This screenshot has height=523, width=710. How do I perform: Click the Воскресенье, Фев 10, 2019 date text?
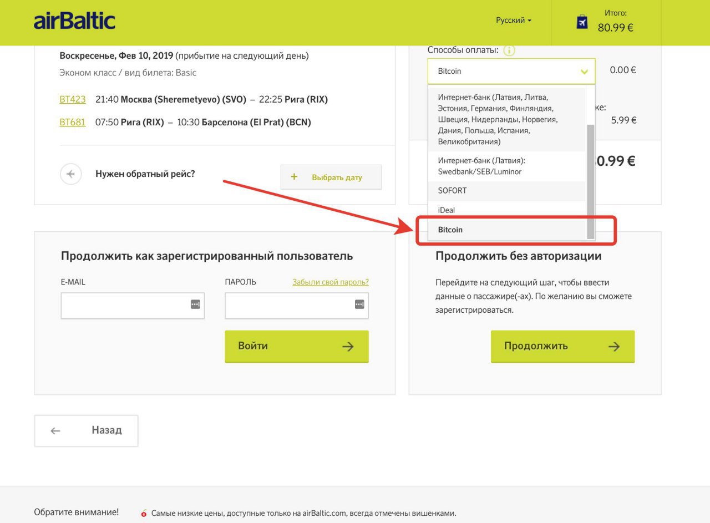point(116,55)
